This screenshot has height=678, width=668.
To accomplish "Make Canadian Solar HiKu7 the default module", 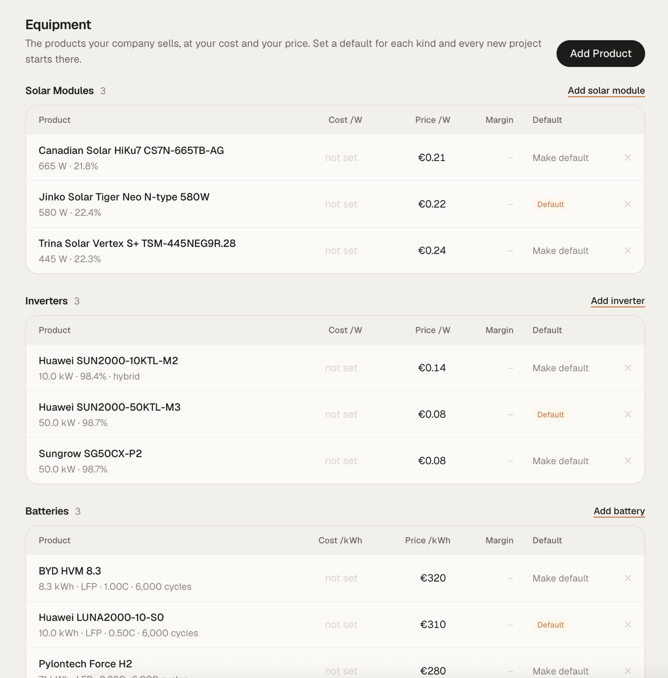I will 560,158.
